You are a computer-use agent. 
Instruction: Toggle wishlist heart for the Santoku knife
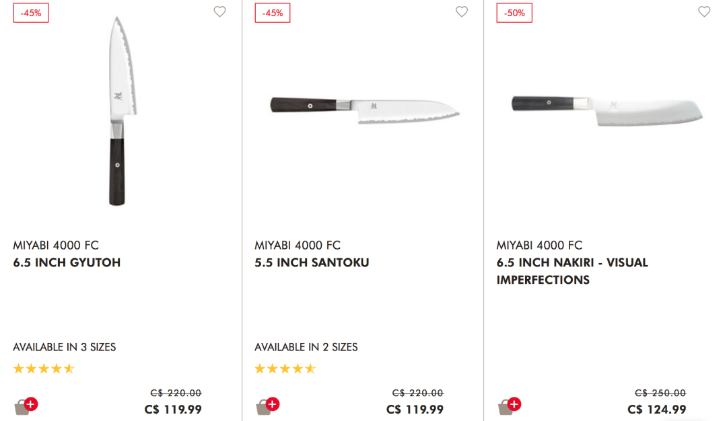click(x=462, y=12)
